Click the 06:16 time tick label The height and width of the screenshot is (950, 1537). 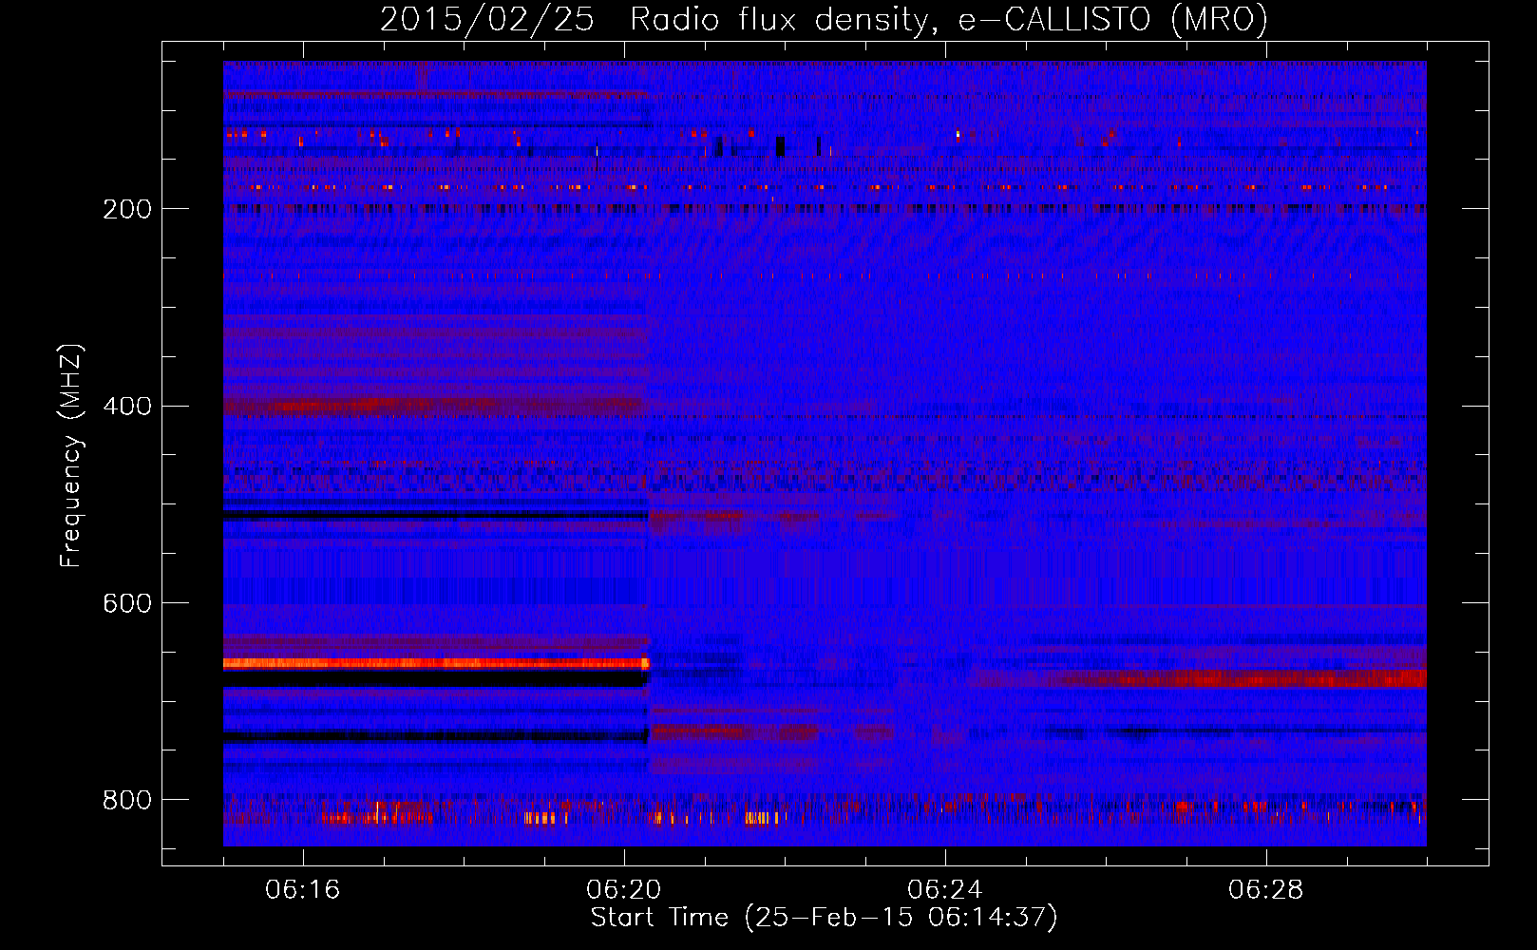[303, 890]
